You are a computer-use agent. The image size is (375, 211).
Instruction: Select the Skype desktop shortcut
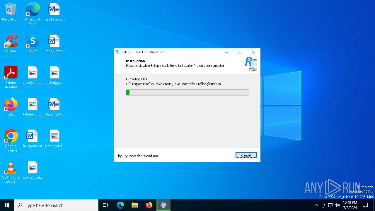click(x=33, y=44)
